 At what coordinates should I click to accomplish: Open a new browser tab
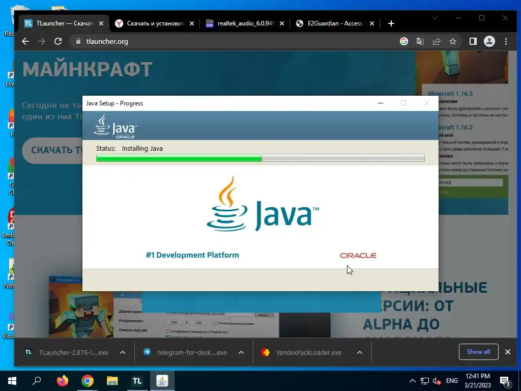pos(391,23)
